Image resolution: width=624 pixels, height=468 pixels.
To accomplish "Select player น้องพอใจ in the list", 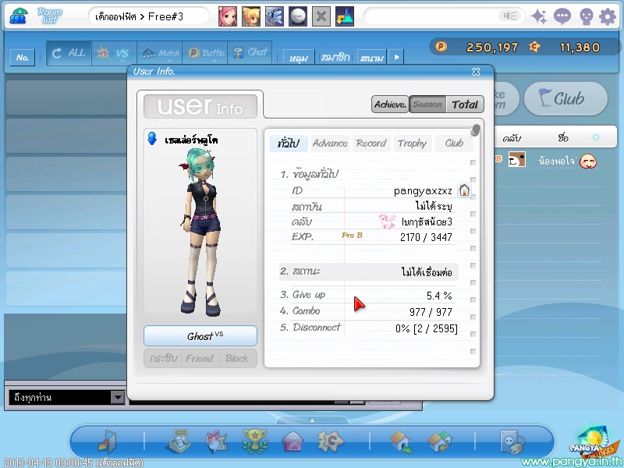I will pyautogui.click(x=555, y=161).
